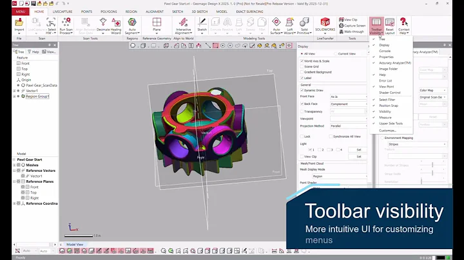
Task: Toggle Console in visibility menu
Action: (x=385, y=51)
